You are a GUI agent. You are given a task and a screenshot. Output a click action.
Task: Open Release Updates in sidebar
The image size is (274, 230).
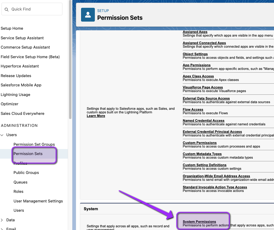pos(16,76)
